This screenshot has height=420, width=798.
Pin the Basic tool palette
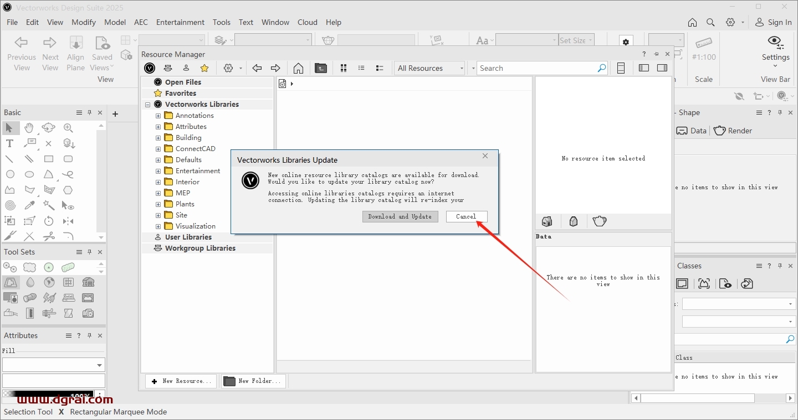[x=90, y=112]
